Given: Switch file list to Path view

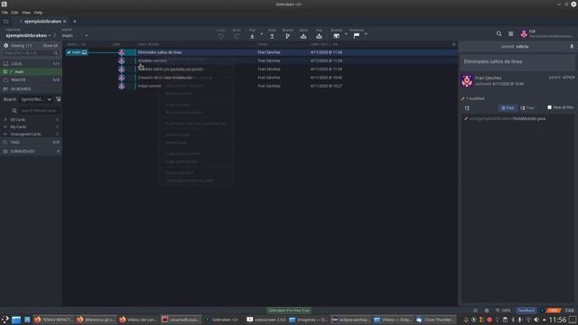Looking at the screenshot, I should [508, 108].
